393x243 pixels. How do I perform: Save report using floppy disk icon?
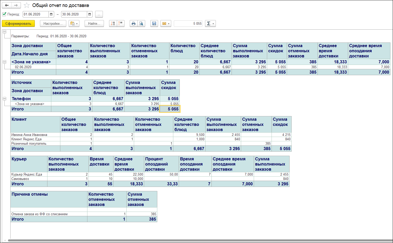(154, 23)
